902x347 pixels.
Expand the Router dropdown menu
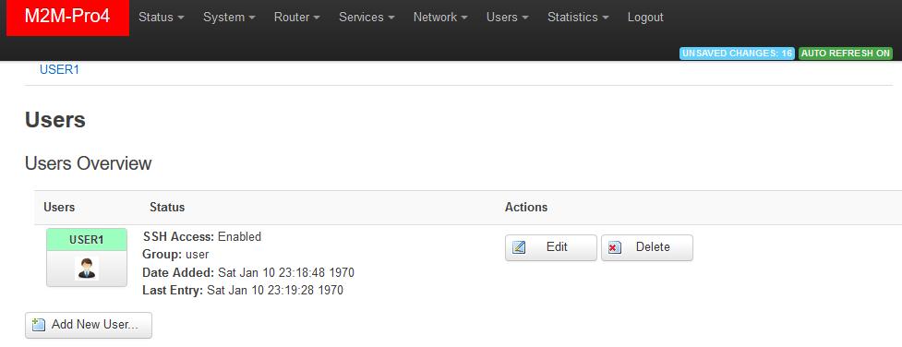point(297,18)
